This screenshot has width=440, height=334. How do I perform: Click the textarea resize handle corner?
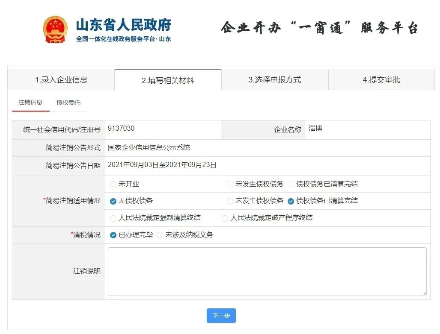pyautogui.click(x=424, y=293)
